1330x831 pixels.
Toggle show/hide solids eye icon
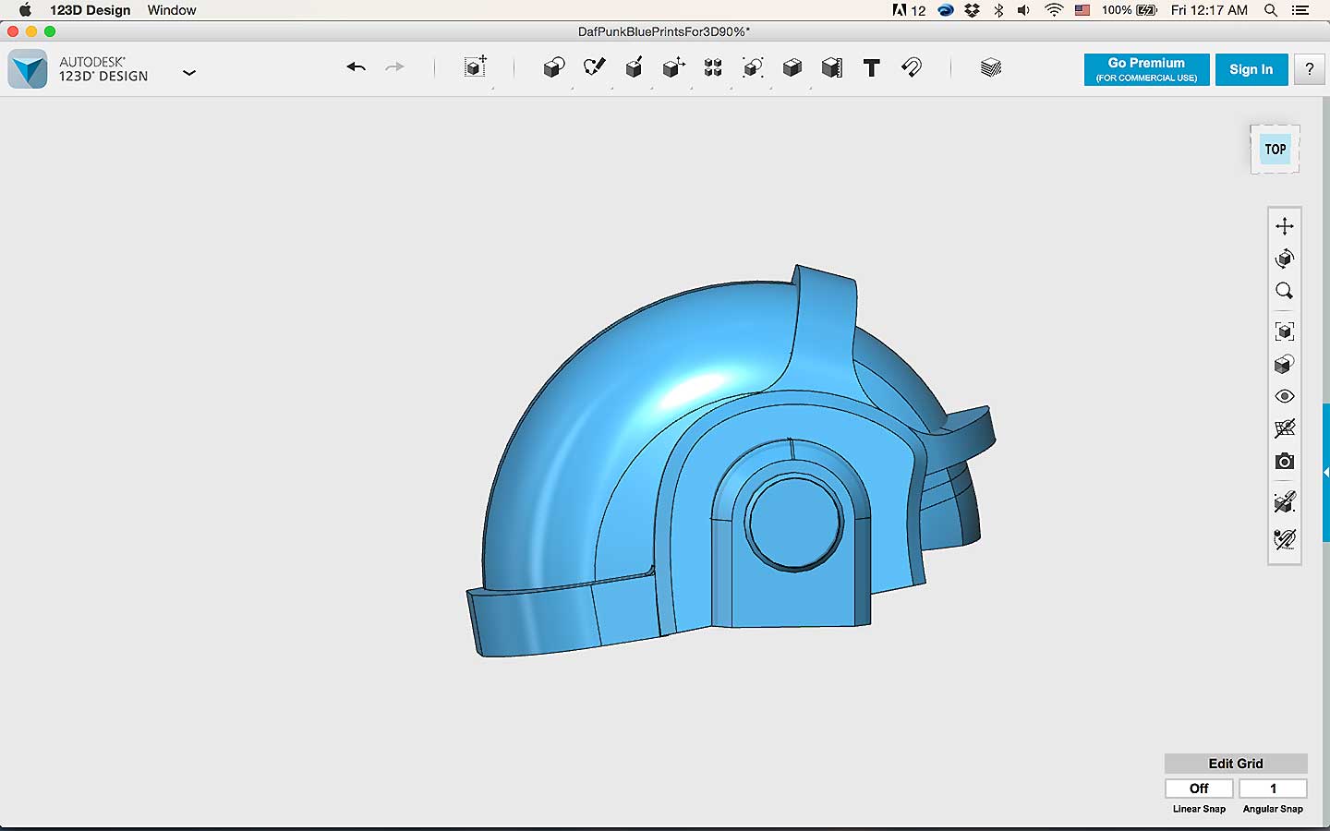(1285, 396)
